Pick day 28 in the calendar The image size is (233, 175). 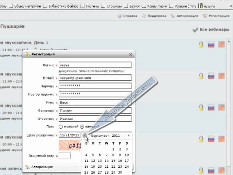click(107, 172)
